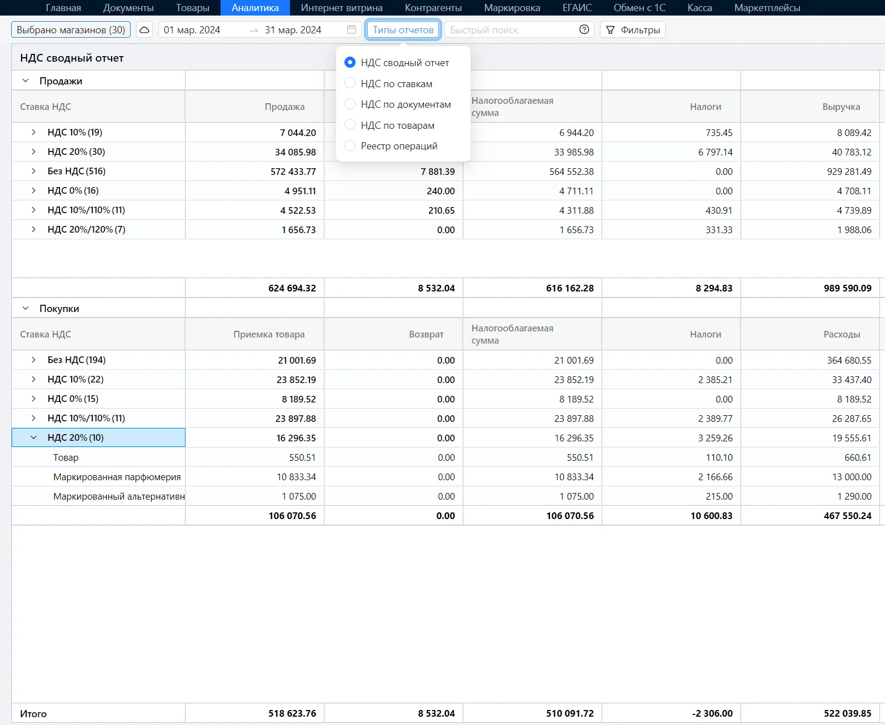885x725 pixels.
Task: Open the Фильтры button
Action: (633, 30)
